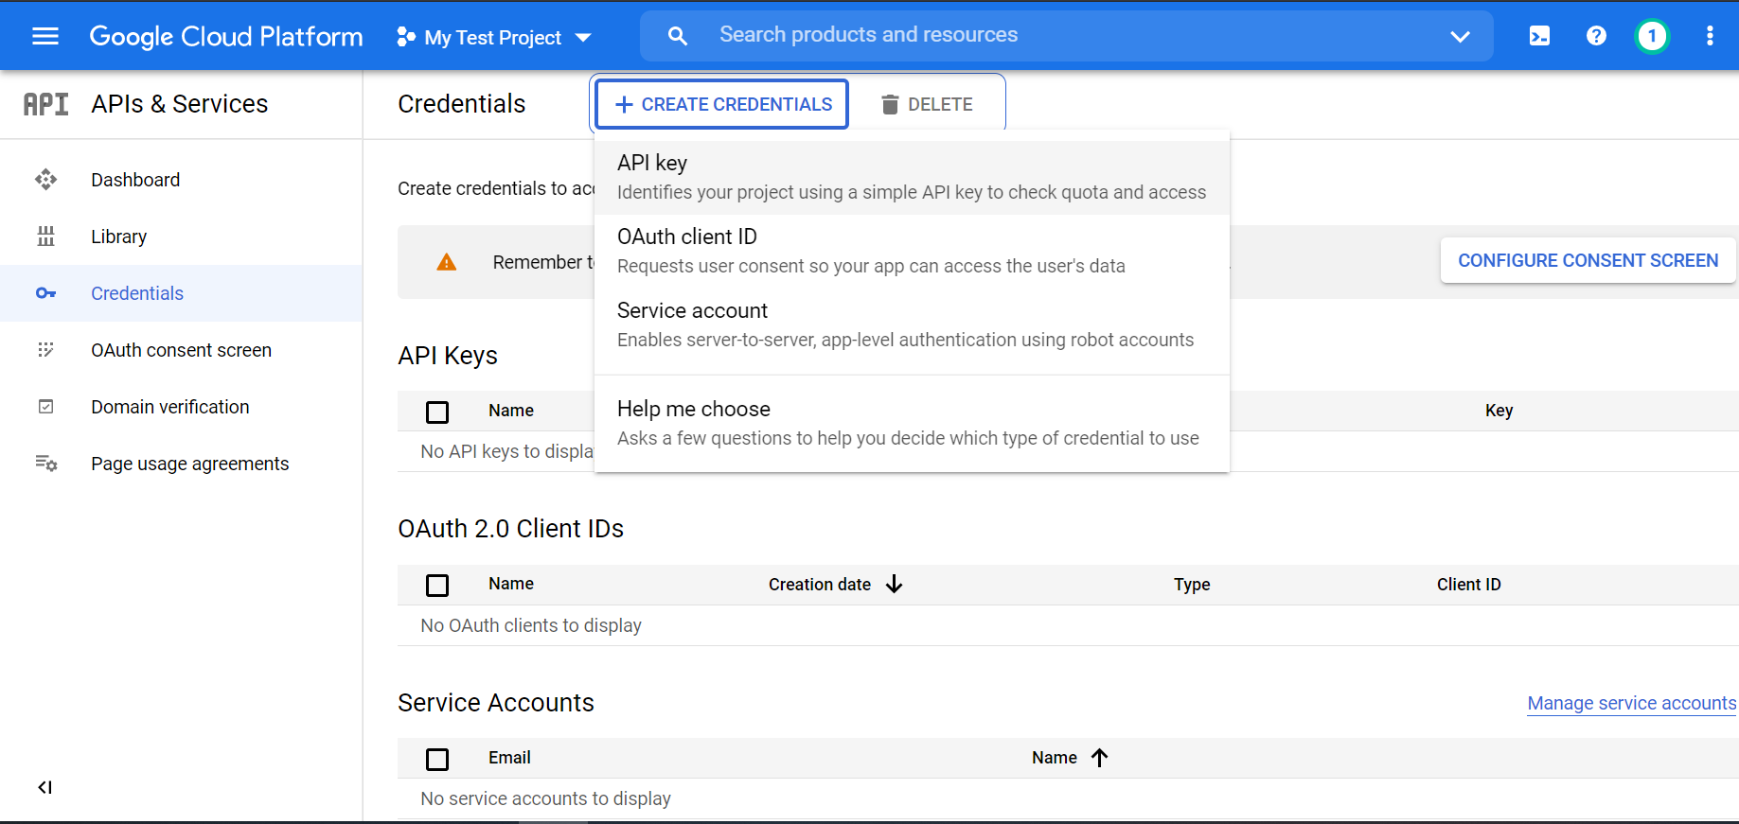
Task: Click "No service accounts to display" text
Action: (545, 798)
